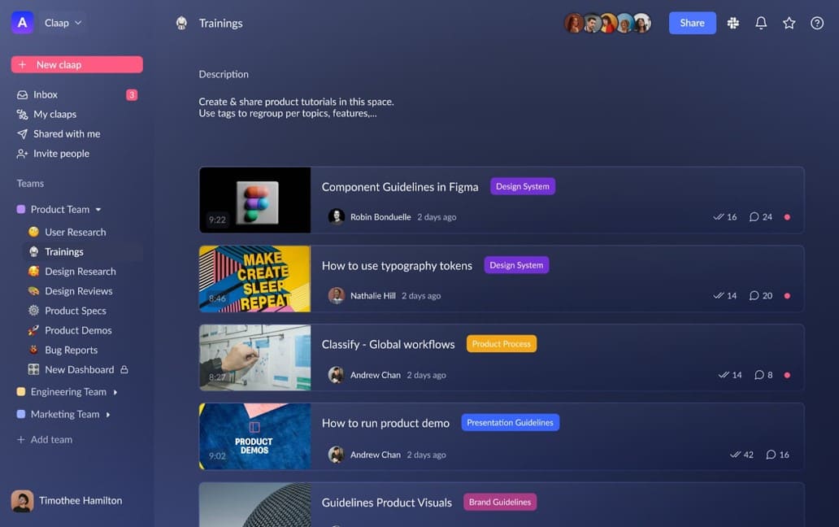Image resolution: width=839 pixels, height=527 pixels.
Task: Click the Design System tag on typography tokens
Action: click(516, 265)
